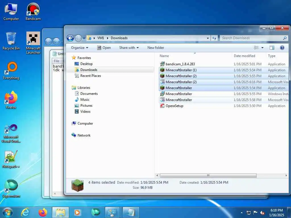Expand the address bar history dropdown
Viewport: 291px width, 218px height.
pyautogui.click(x=208, y=38)
